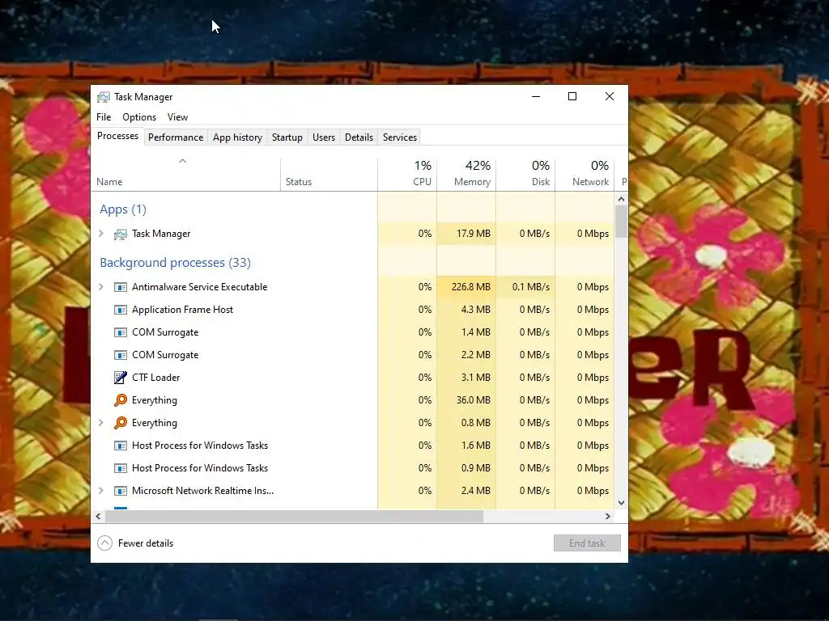Click the 226.8 MB memory cell
829x621 pixels.
point(466,287)
